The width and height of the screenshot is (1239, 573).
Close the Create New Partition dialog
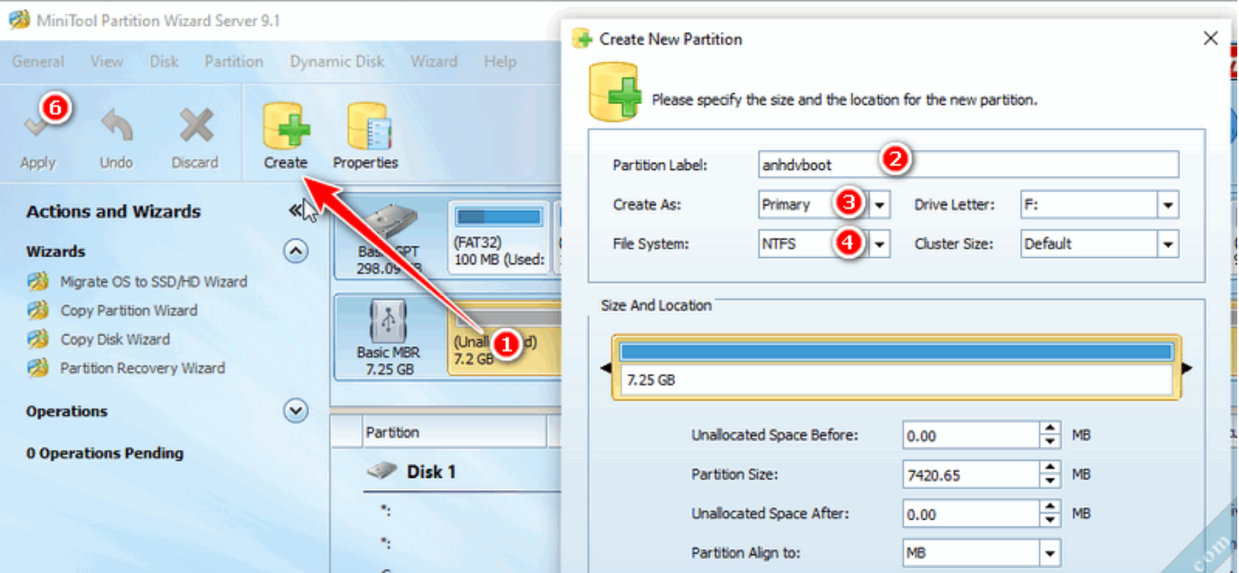pos(1210,38)
